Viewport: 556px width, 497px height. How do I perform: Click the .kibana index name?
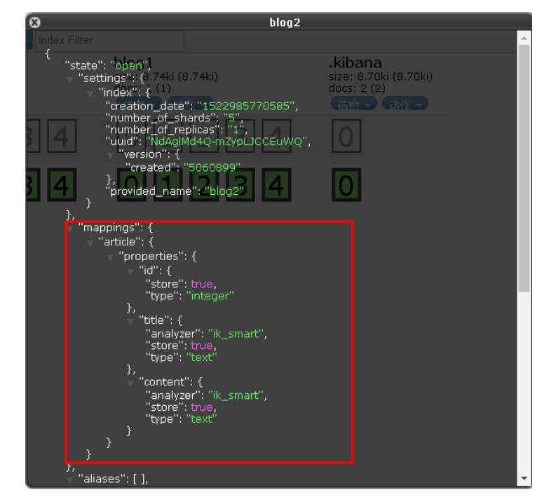click(355, 63)
